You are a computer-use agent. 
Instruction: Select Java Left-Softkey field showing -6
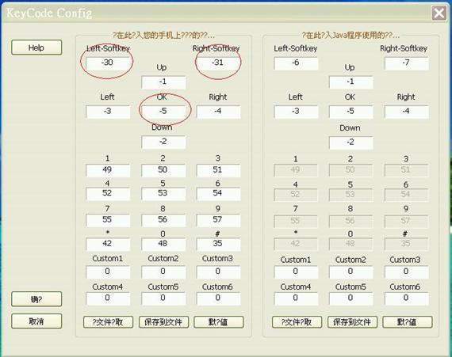(x=296, y=63)
